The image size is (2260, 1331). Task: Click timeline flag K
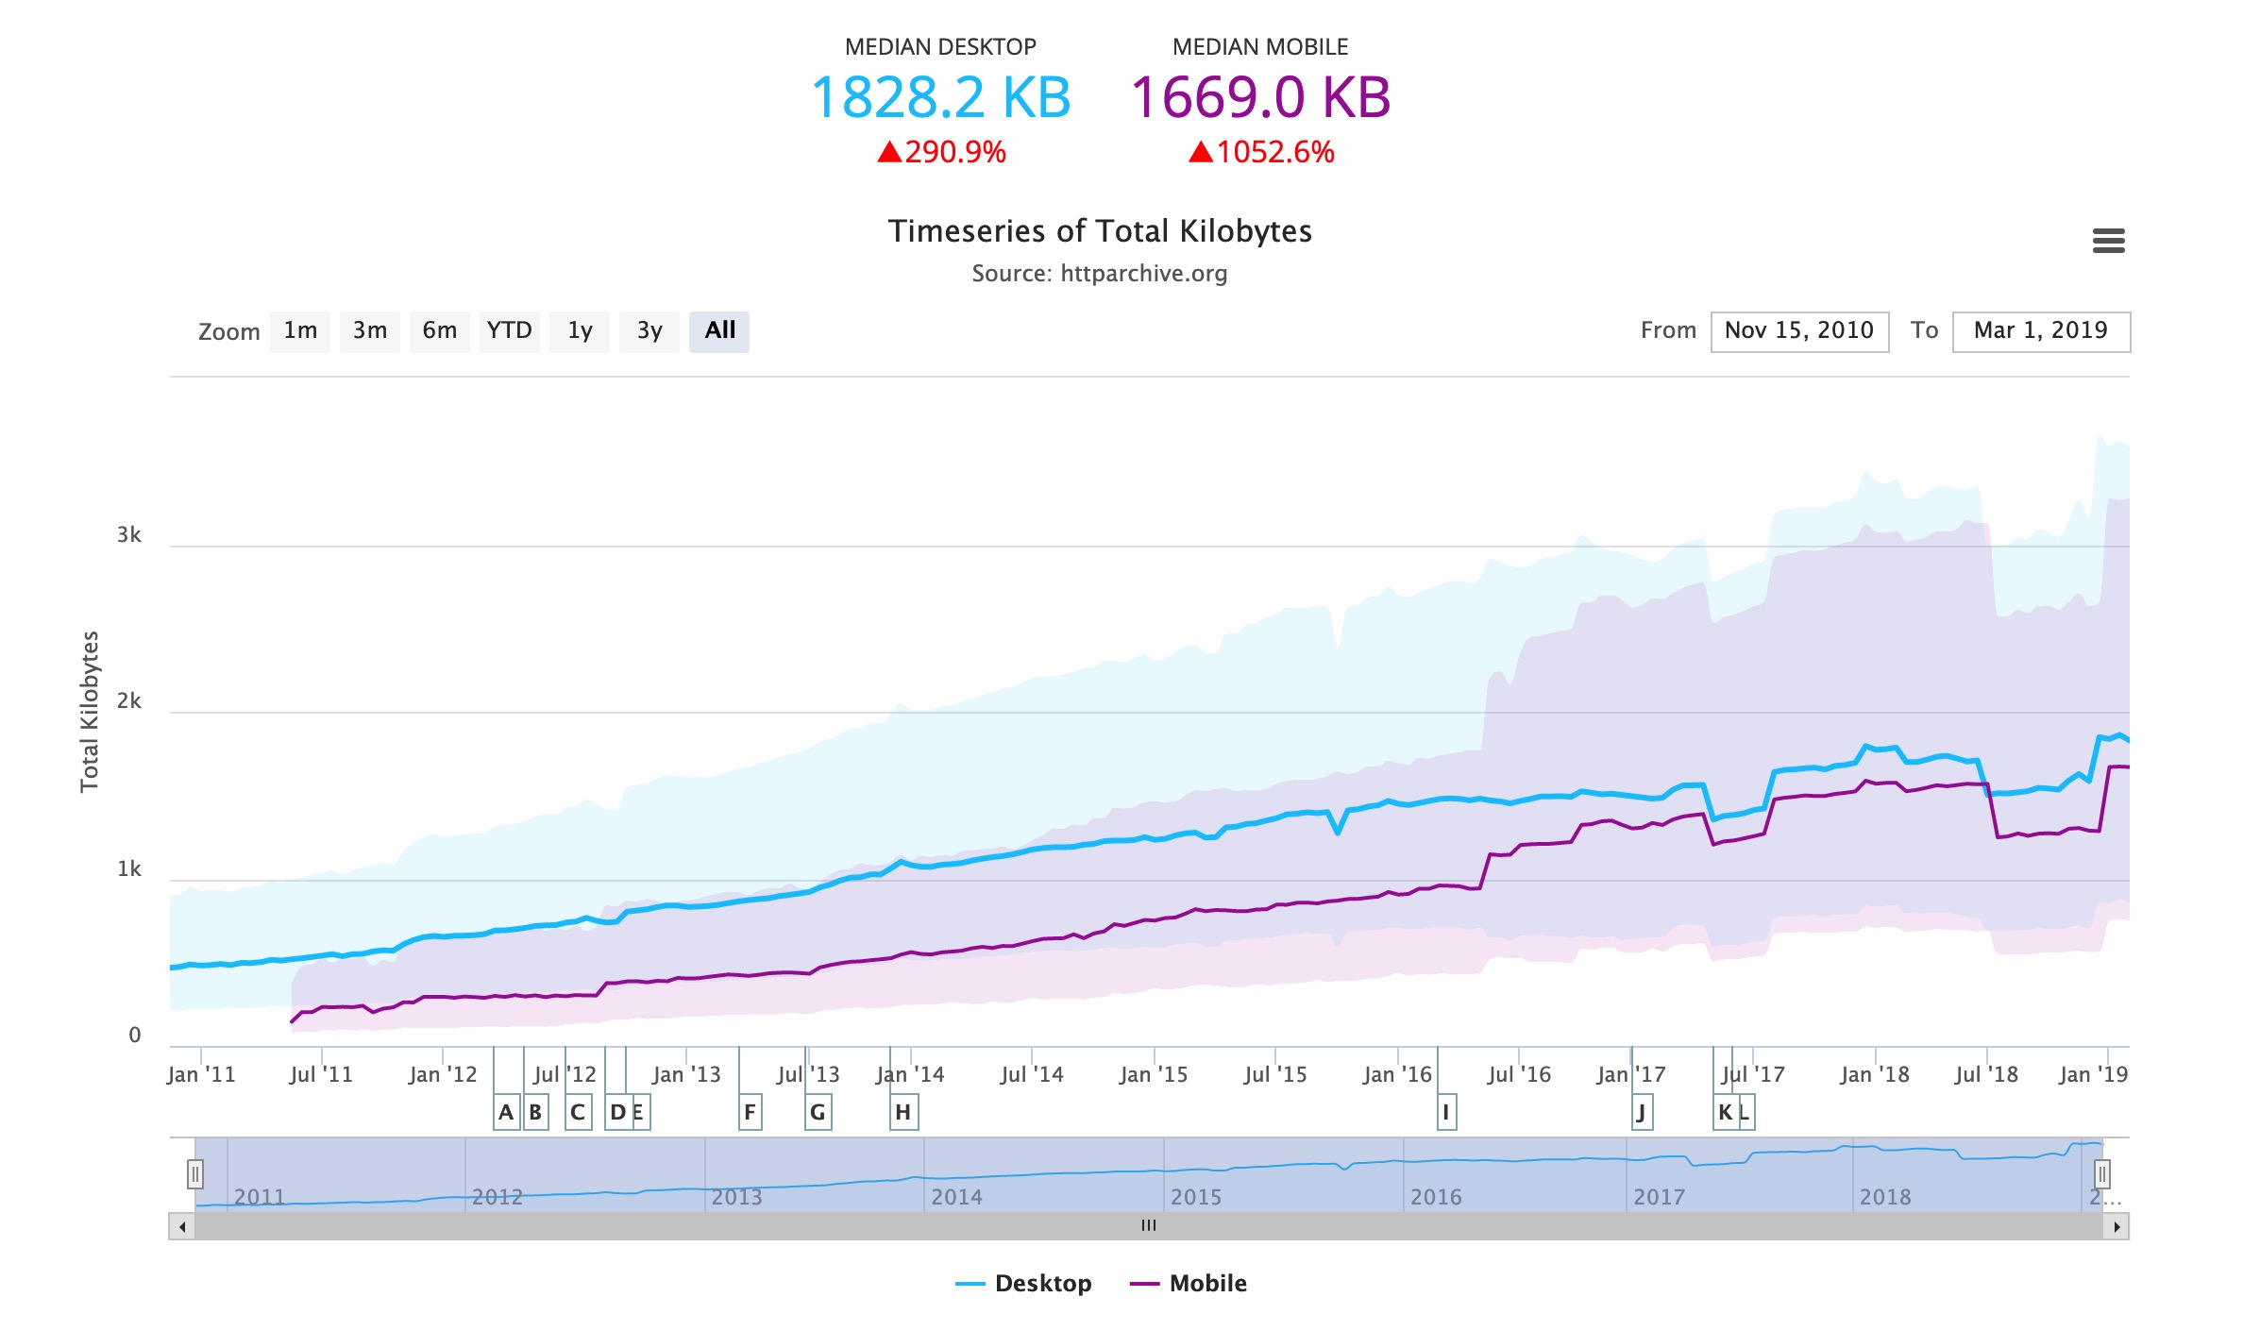coord(1725,1112)
